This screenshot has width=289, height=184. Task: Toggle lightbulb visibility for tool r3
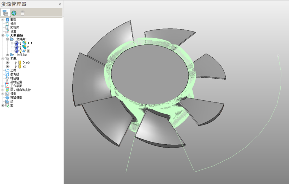click(16, 63)
